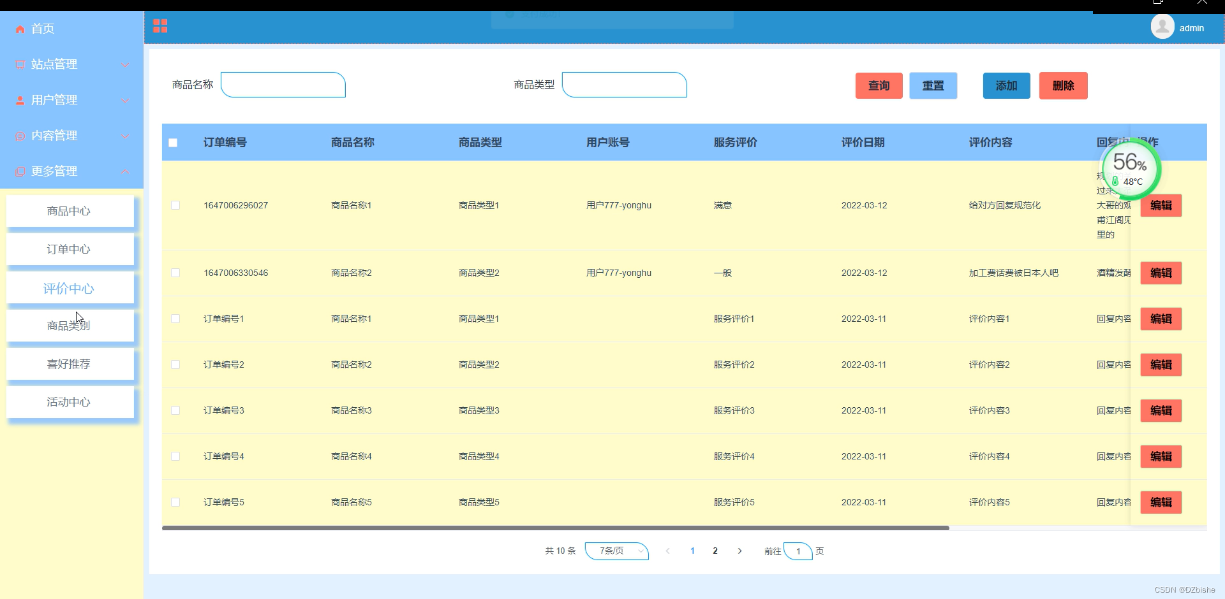Toggle the select-all checkbox in table header
Image resolution: width=1225 pixels, height=599 pixels.
click(x=173, y=143)
